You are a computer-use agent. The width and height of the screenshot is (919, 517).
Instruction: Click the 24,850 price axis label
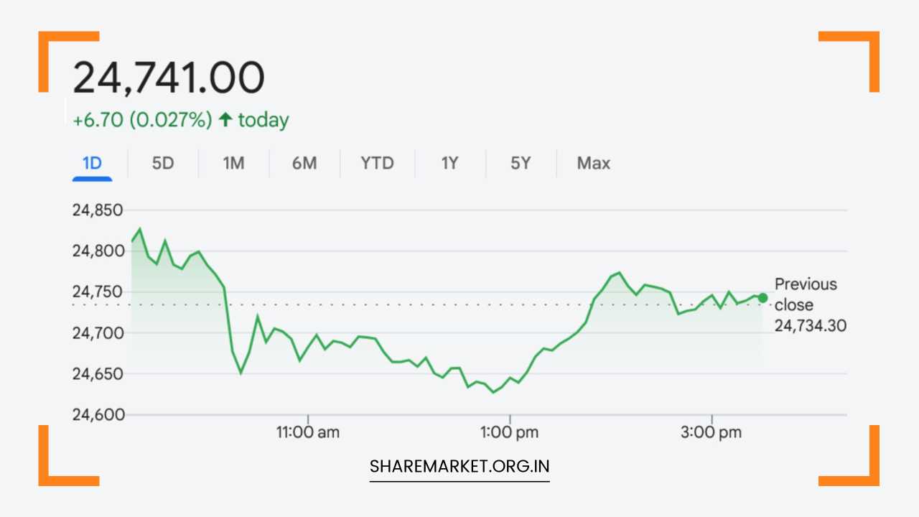click(98, 210)
